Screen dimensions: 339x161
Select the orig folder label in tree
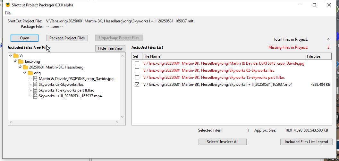(x=37, y=73)
